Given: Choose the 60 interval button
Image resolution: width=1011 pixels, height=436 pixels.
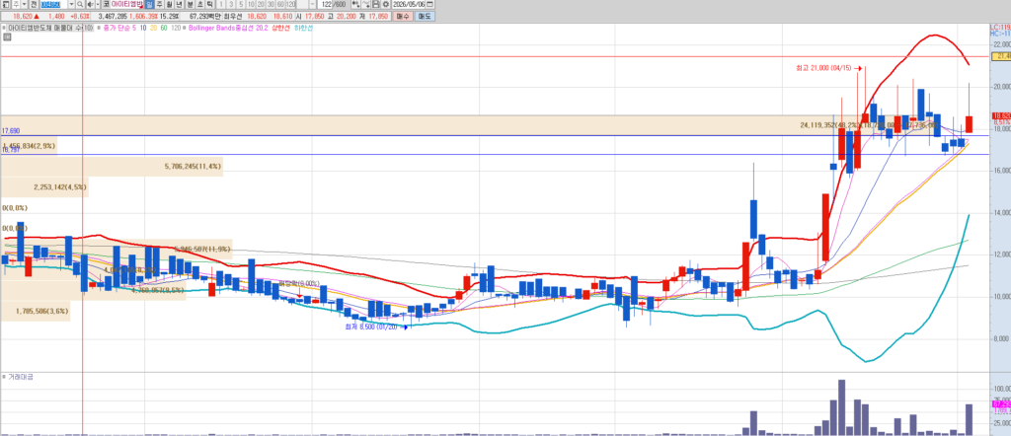Looking at the screenshot, I should point(279,4).
